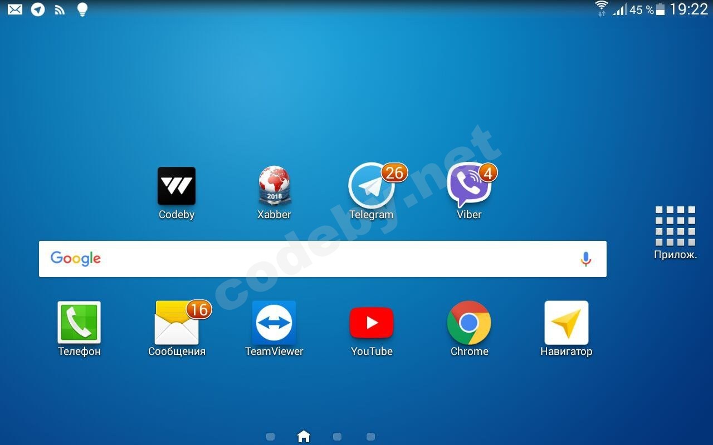Tap the Telegram status bar notification
This screenshot has width=713, height=445.
pos(38,9)
